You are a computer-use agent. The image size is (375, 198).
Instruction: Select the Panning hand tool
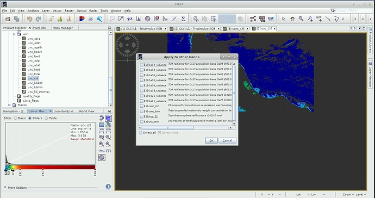pos(292,18)
